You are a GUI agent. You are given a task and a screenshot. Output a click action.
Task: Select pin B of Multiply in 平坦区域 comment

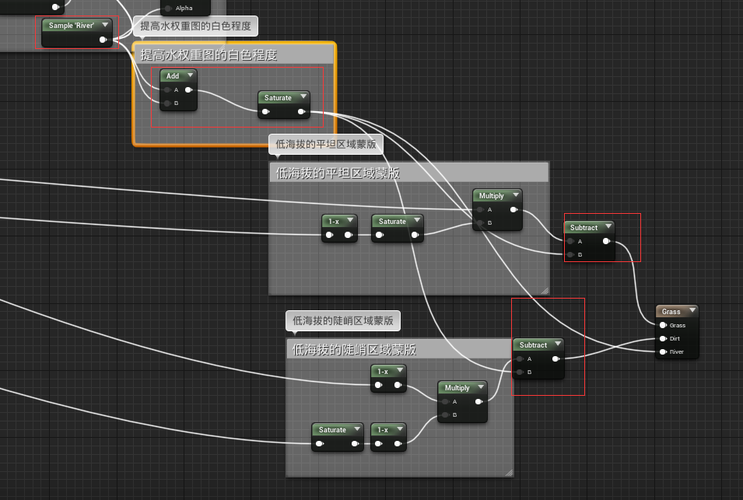(481, 223)
